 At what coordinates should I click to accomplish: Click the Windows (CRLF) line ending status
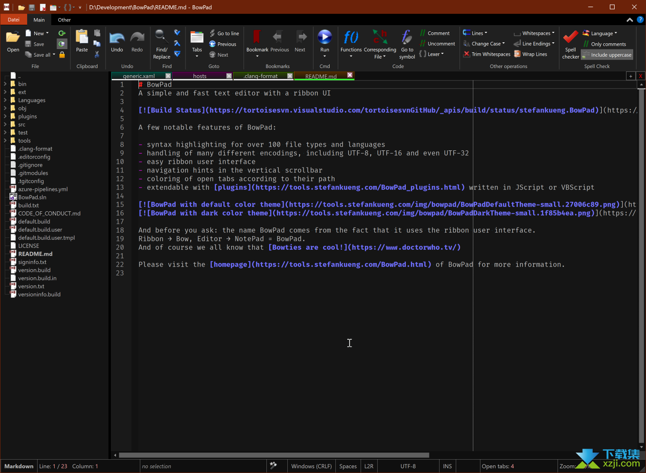[x=311, y=466]
